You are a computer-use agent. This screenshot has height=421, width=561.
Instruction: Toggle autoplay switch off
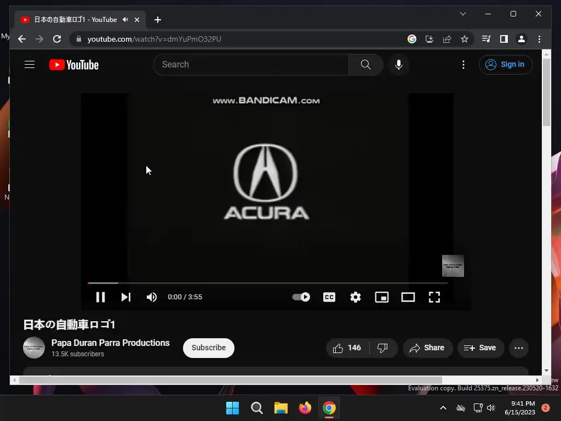(x=301, y=297)
